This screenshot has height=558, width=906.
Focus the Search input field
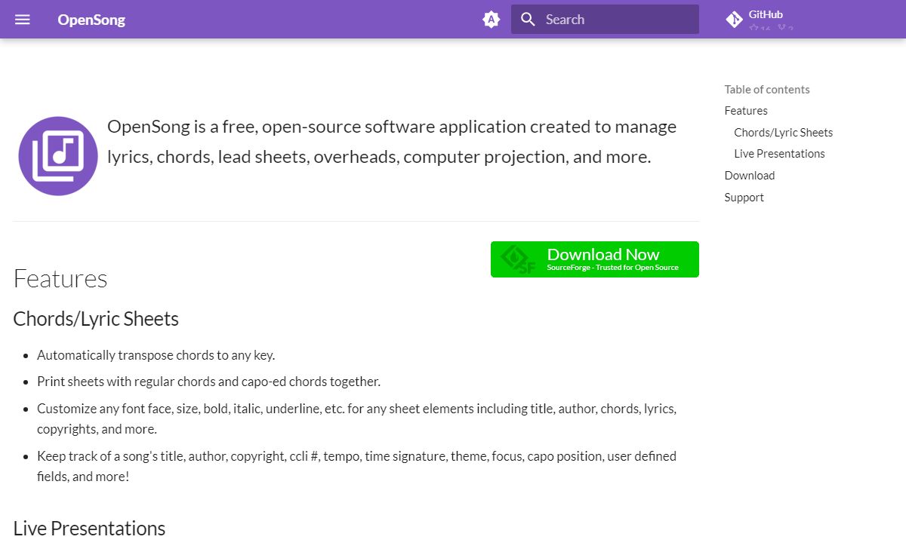click(605, 20)
